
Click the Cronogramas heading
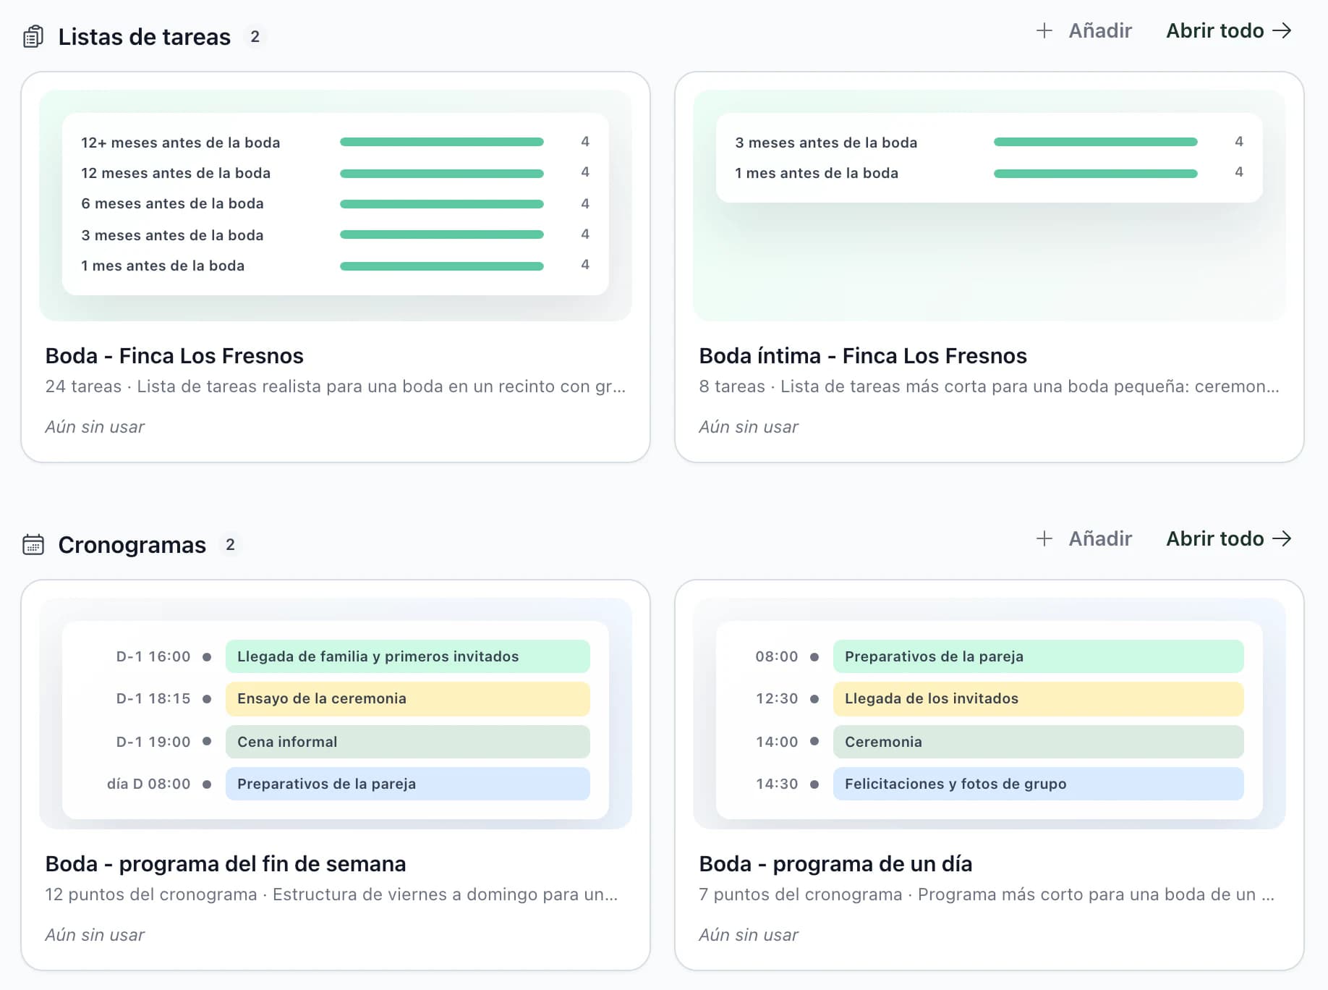(x=132, y=544)
